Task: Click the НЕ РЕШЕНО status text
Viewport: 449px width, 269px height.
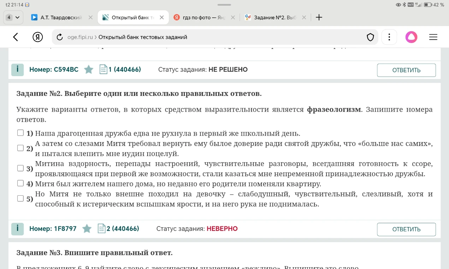Action: click(x=228, y=69)
